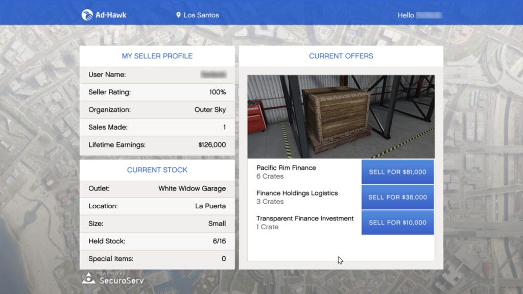This screenshot has height=294, width=523.
Task: Switch to the Current Offers section
Action: coord(341,56)
